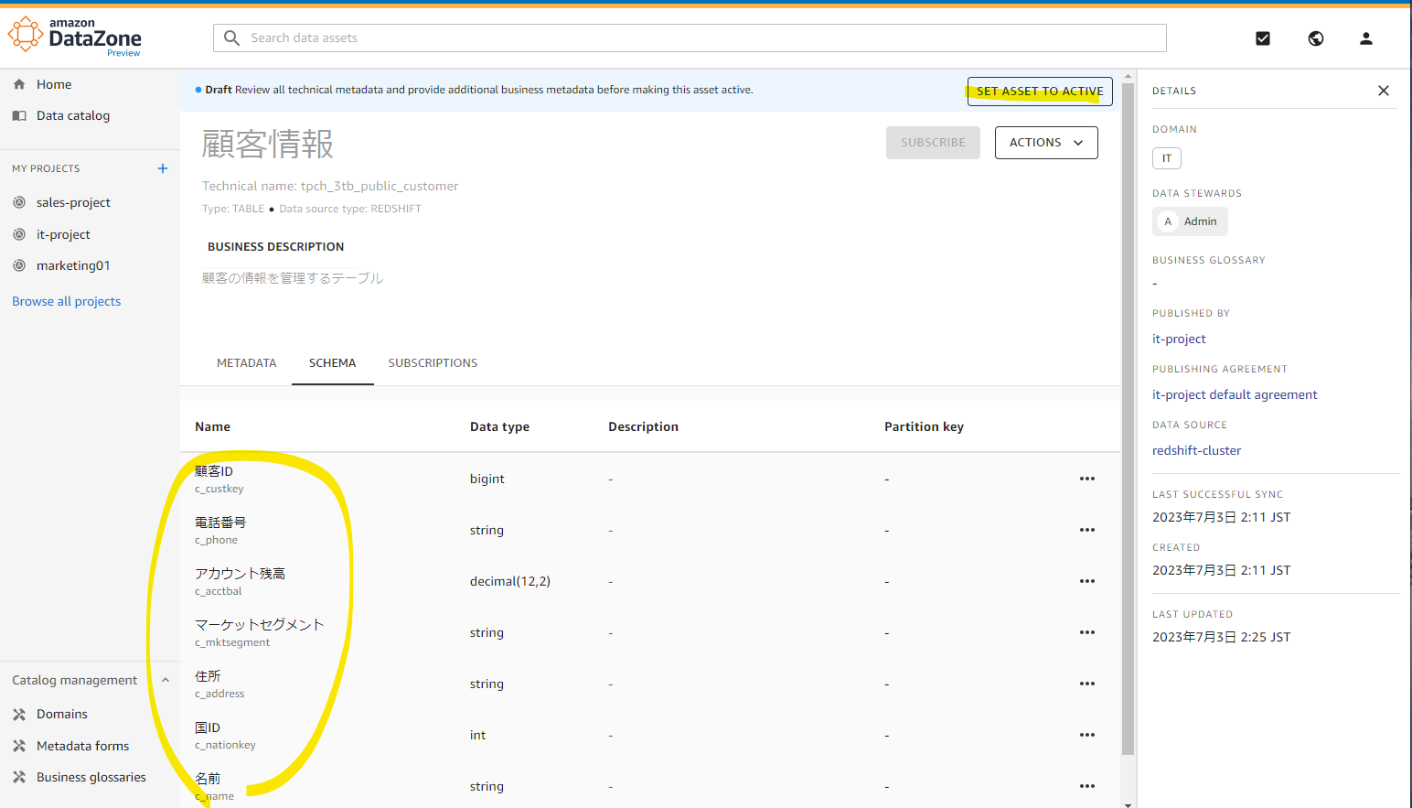
Task: Click the 国ID column name
Action: click(208, 727)
